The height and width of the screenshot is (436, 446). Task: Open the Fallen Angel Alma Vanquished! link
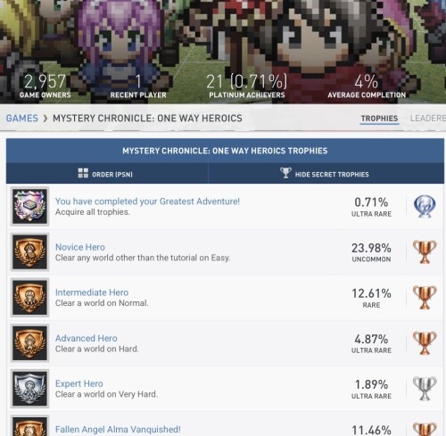coord(118,429)
